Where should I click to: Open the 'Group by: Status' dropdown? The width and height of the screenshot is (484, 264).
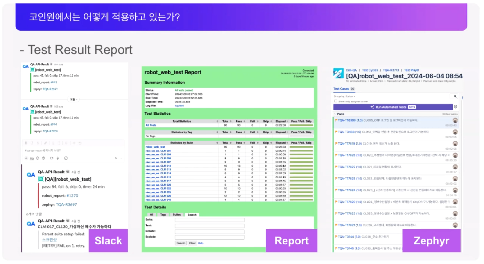[x=345, y=96]
